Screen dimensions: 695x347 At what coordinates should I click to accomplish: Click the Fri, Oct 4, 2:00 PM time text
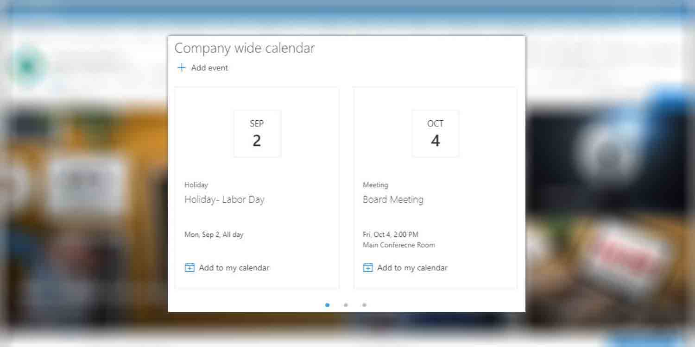(391, 234)
